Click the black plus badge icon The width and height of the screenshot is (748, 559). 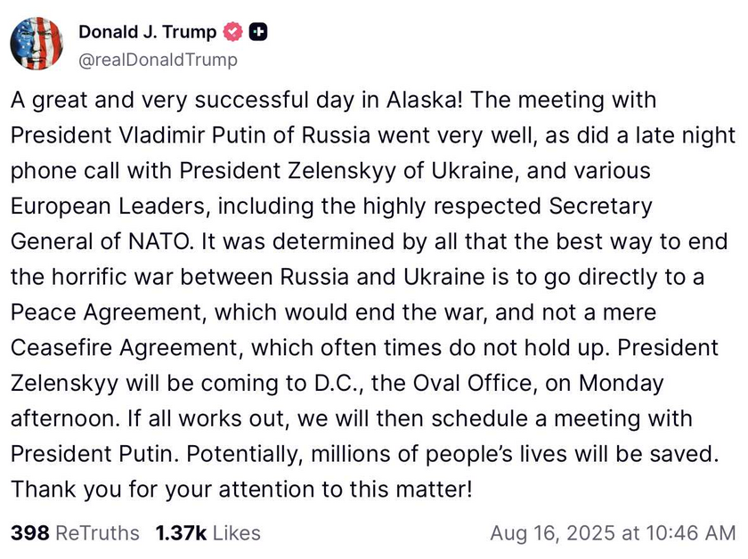(x=258, y=32)
